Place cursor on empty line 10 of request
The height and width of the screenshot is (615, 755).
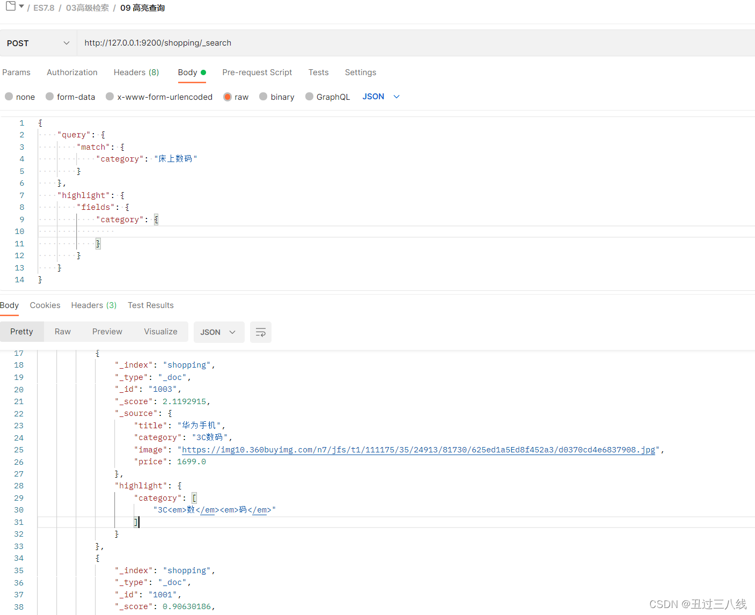coord(396,231)
